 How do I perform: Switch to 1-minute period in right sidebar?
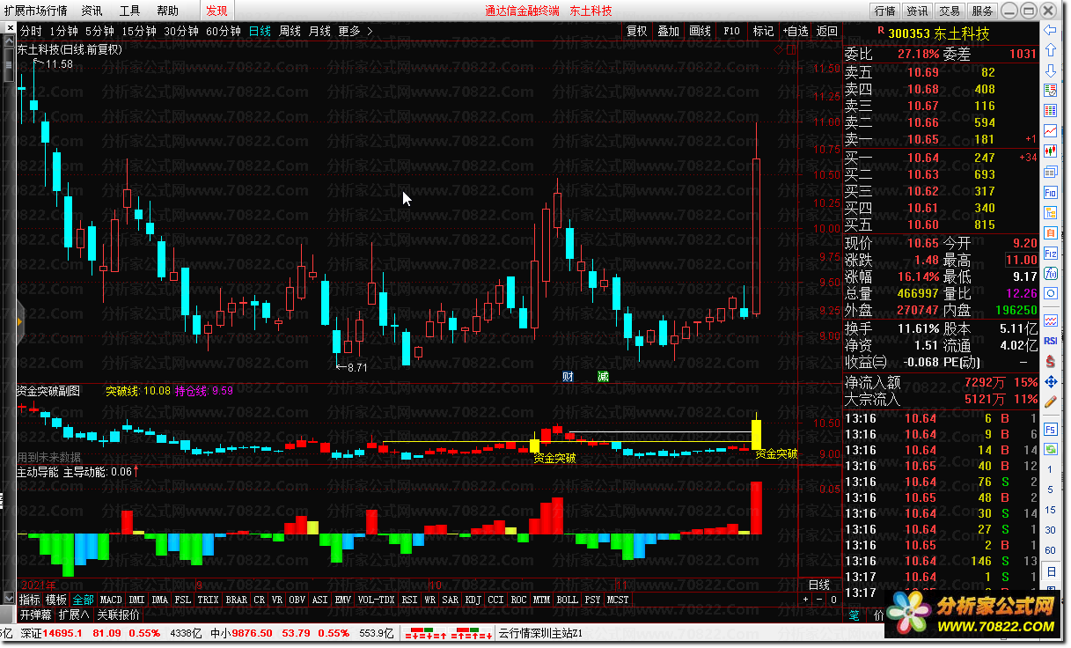(1051, 469)
